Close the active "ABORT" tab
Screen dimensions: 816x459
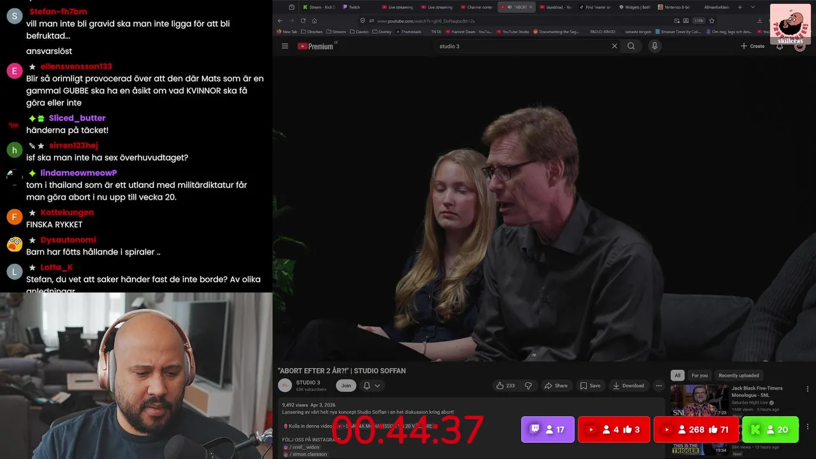point(531,7)
